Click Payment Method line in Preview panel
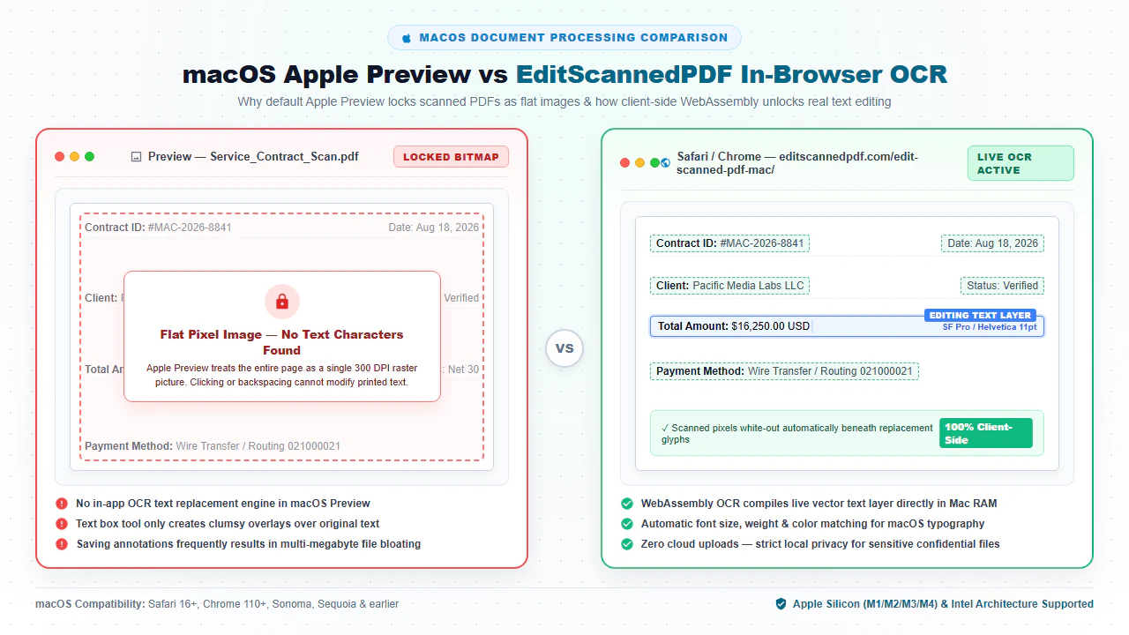Screen dimensions: 1129x635 click(213, 446)
